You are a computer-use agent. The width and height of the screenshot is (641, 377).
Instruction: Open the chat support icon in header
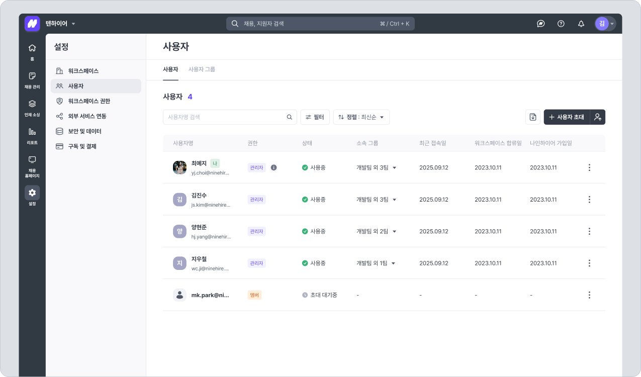pyautogui.click(x=541, y=24)
